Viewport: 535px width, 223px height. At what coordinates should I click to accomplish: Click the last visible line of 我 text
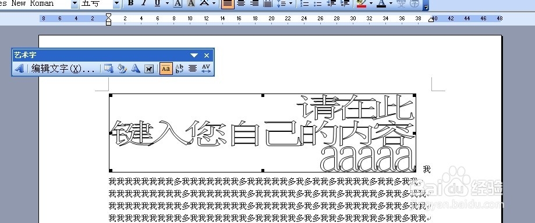point(267,218)
